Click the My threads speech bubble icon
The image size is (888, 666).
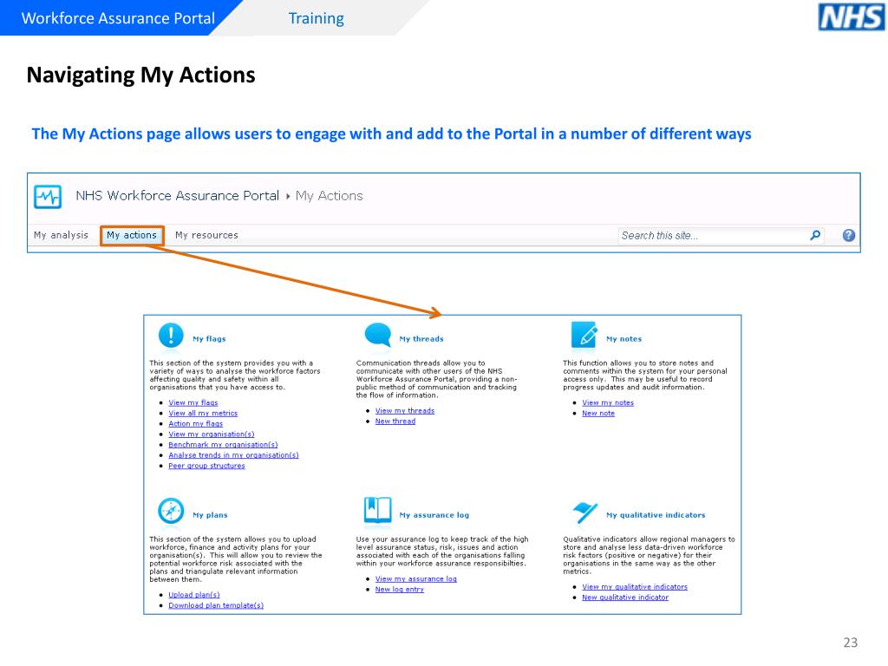(x=378, y=335)
